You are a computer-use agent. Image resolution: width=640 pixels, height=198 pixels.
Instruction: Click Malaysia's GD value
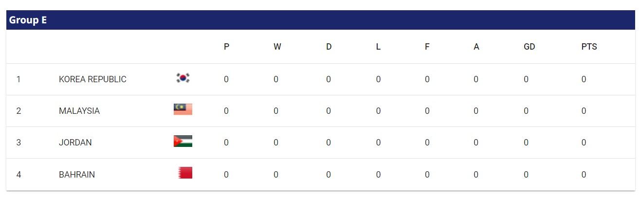click(x=526, y=111)
